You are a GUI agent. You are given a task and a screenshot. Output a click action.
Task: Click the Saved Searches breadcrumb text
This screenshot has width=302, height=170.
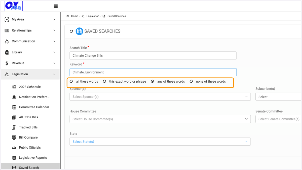[117, 16]
